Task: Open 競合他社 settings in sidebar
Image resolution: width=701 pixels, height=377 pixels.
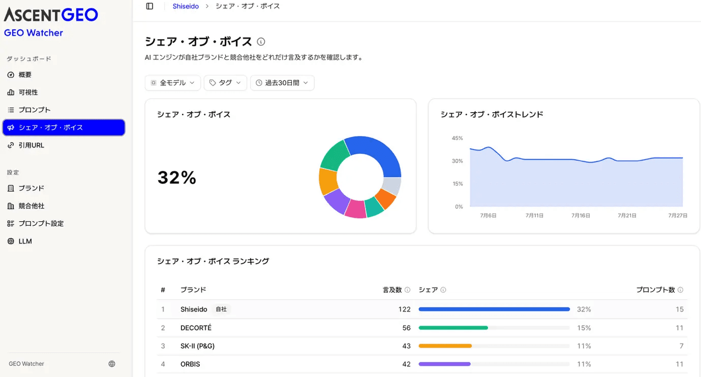Action: [64, 206]
